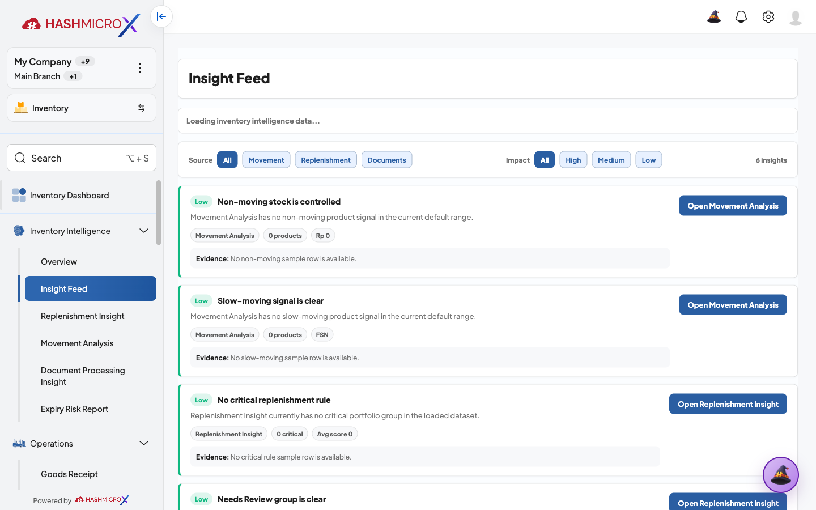Open Movement Analysis sidebar item
816x510 pixels.
91,343
